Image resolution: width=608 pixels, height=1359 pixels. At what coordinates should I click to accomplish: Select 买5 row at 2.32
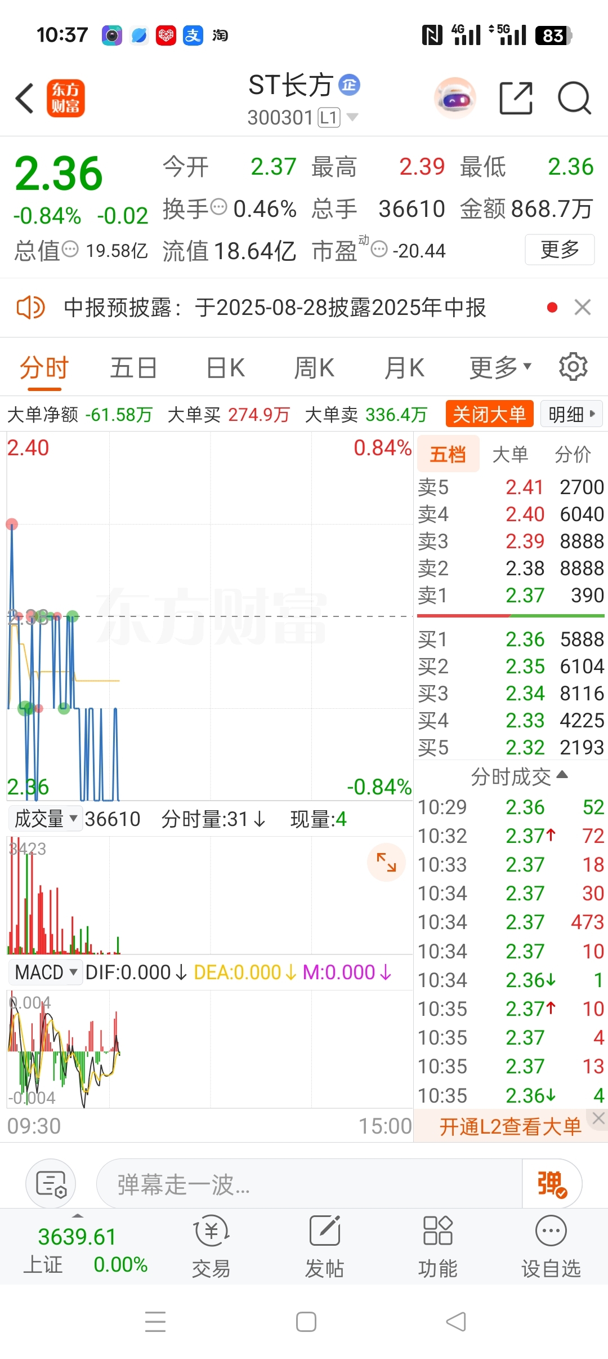(511, 747)
